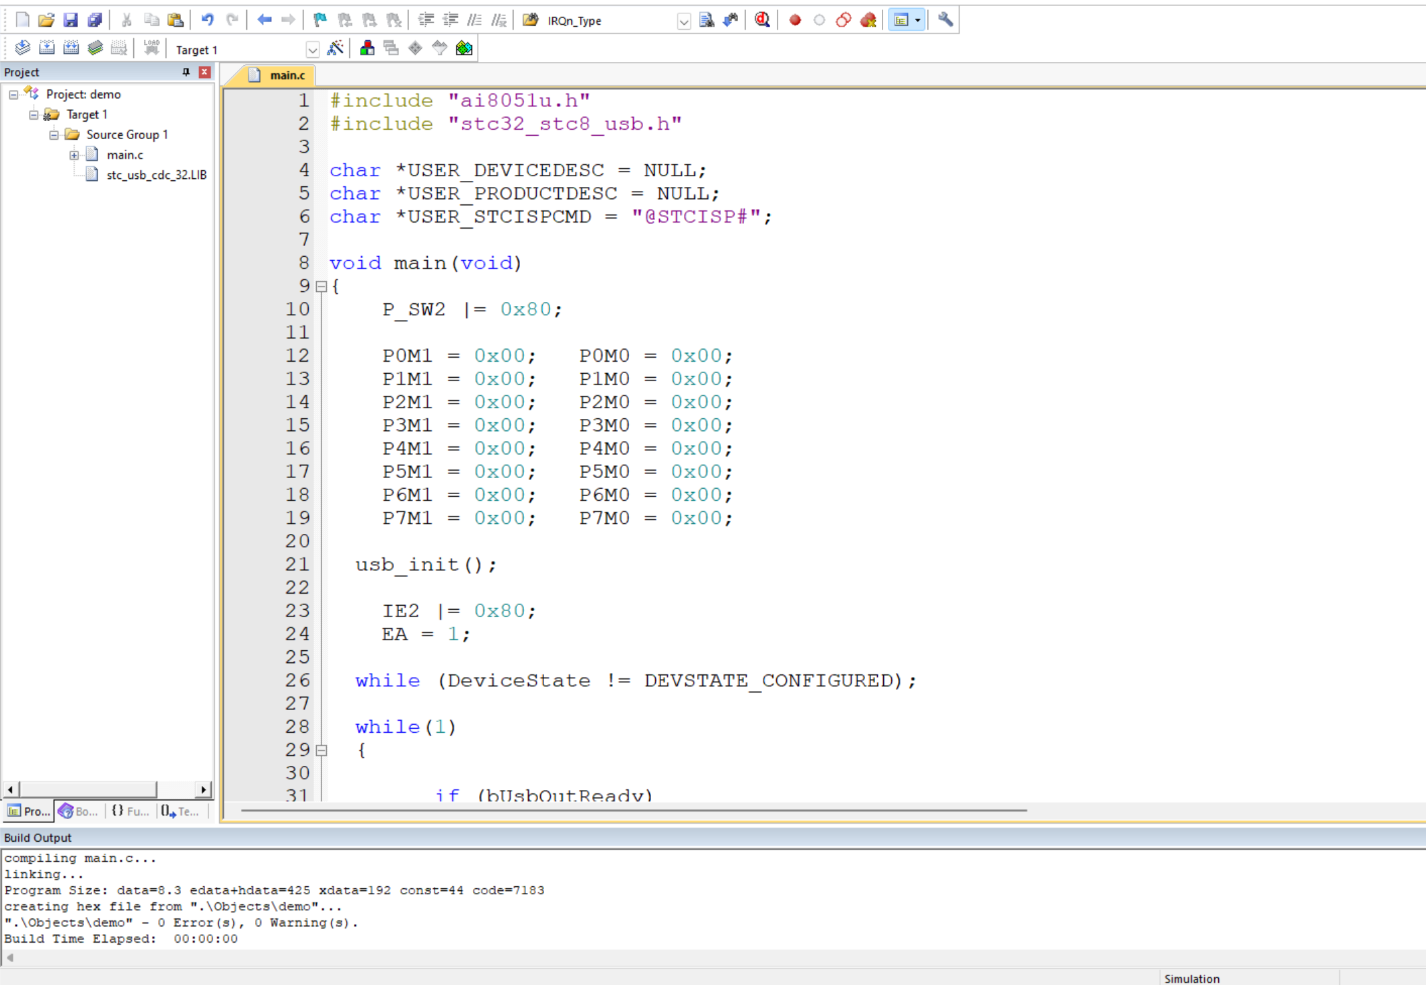Screen dimensions: 1426x985
Task: Click the Cut scissors icon
Action: point(126,20)
